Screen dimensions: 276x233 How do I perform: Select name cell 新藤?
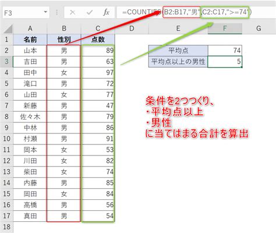30,105
